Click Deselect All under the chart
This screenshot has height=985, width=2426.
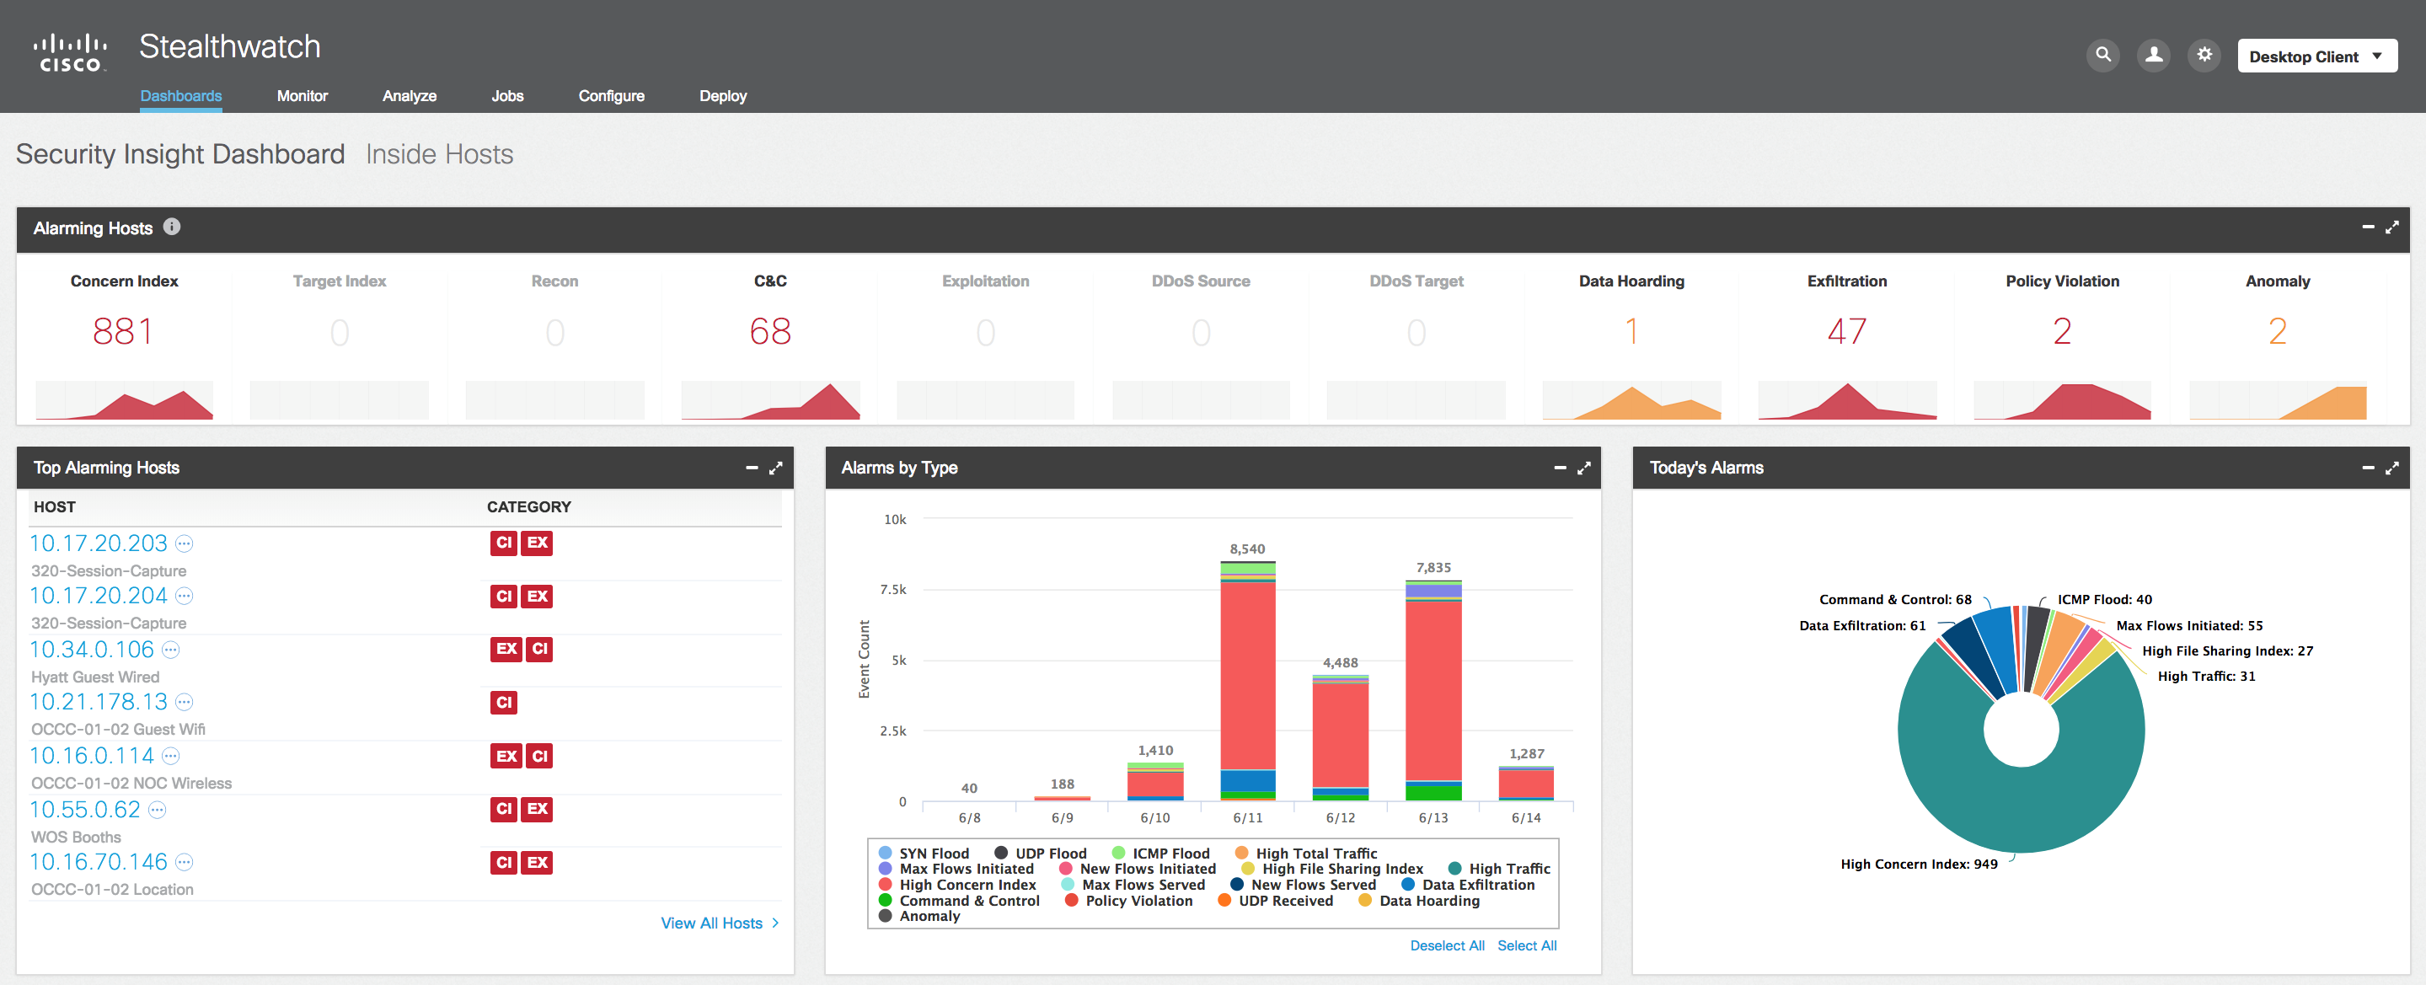[1446, 945]
